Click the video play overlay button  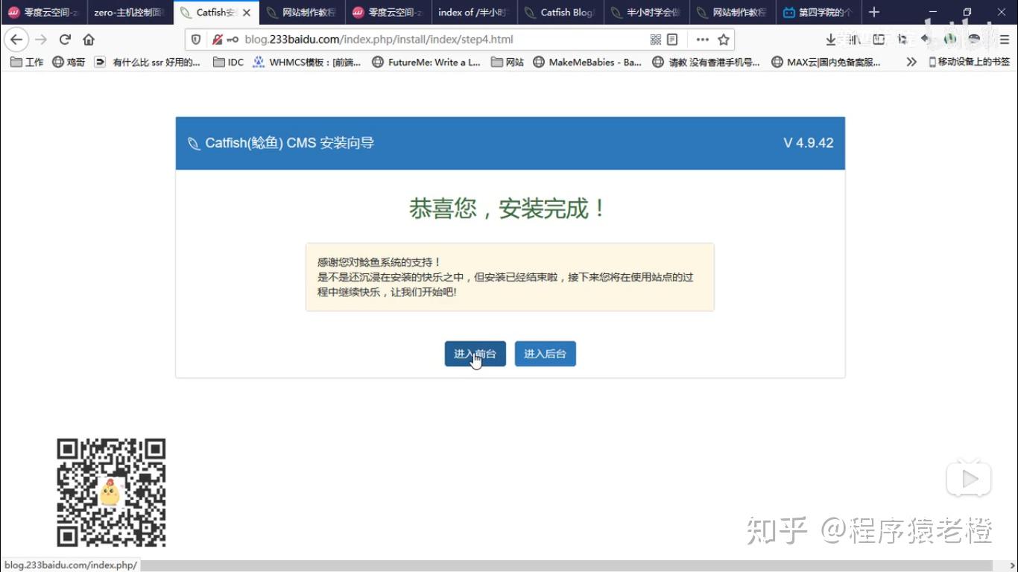coord(969,480)
